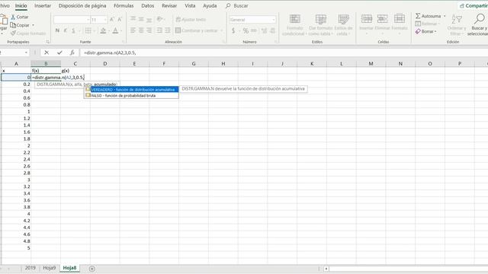Toggle underline S formatting
488x274 pixels.
pyautogui.click(x=73, y=30)
